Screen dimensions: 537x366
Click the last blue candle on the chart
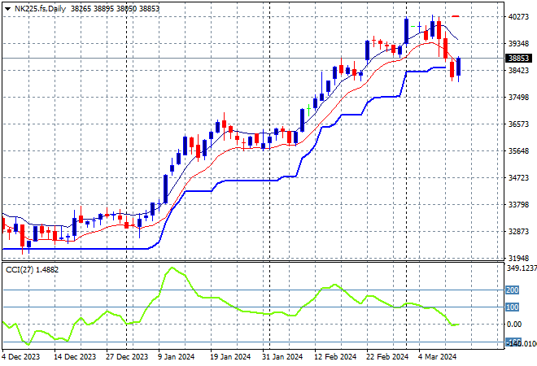coord(459,68)
